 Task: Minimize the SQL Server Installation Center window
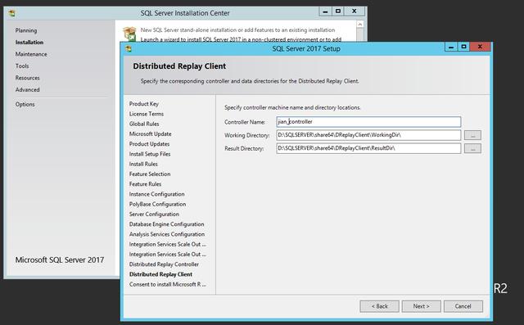(x=325, y=11)
